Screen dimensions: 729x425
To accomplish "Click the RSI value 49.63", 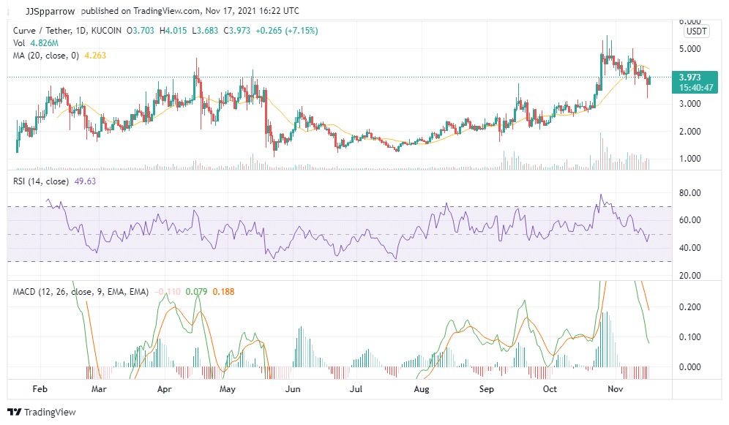I will point(85,181).
